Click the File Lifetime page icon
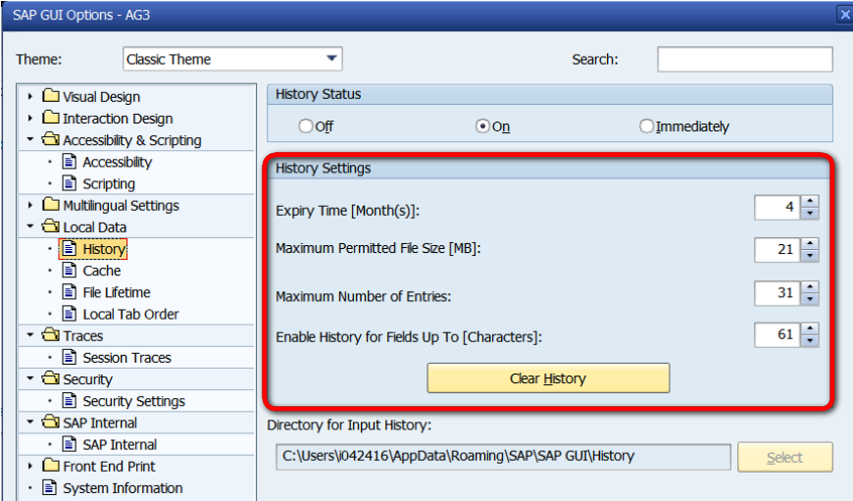The width and height of the screenshot is (853, 501). click(69, 291)
